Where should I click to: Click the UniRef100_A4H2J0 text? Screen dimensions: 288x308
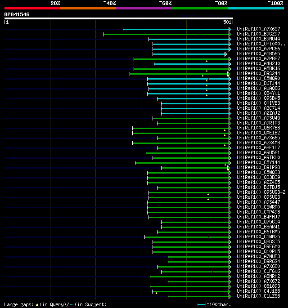258,64
